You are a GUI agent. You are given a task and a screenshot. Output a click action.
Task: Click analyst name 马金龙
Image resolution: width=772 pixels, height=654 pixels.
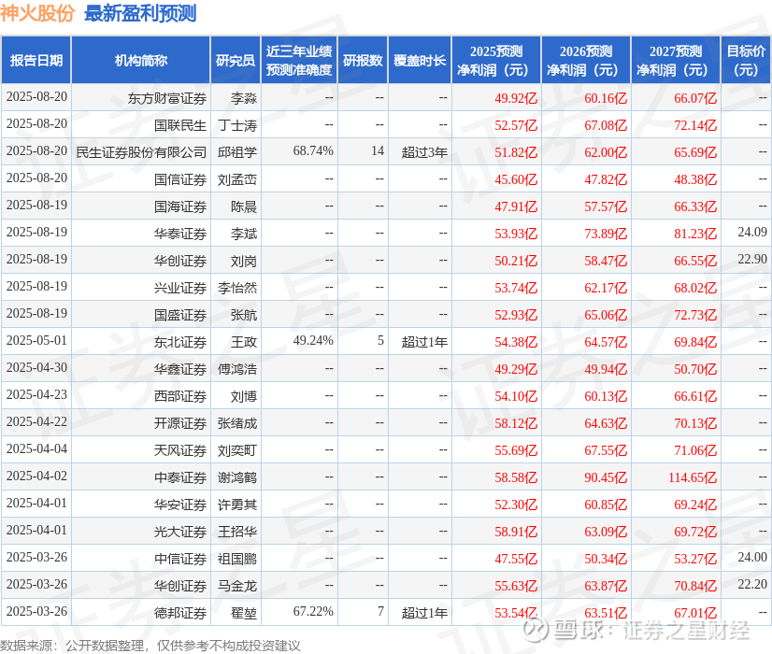click(x=237, y=586)
